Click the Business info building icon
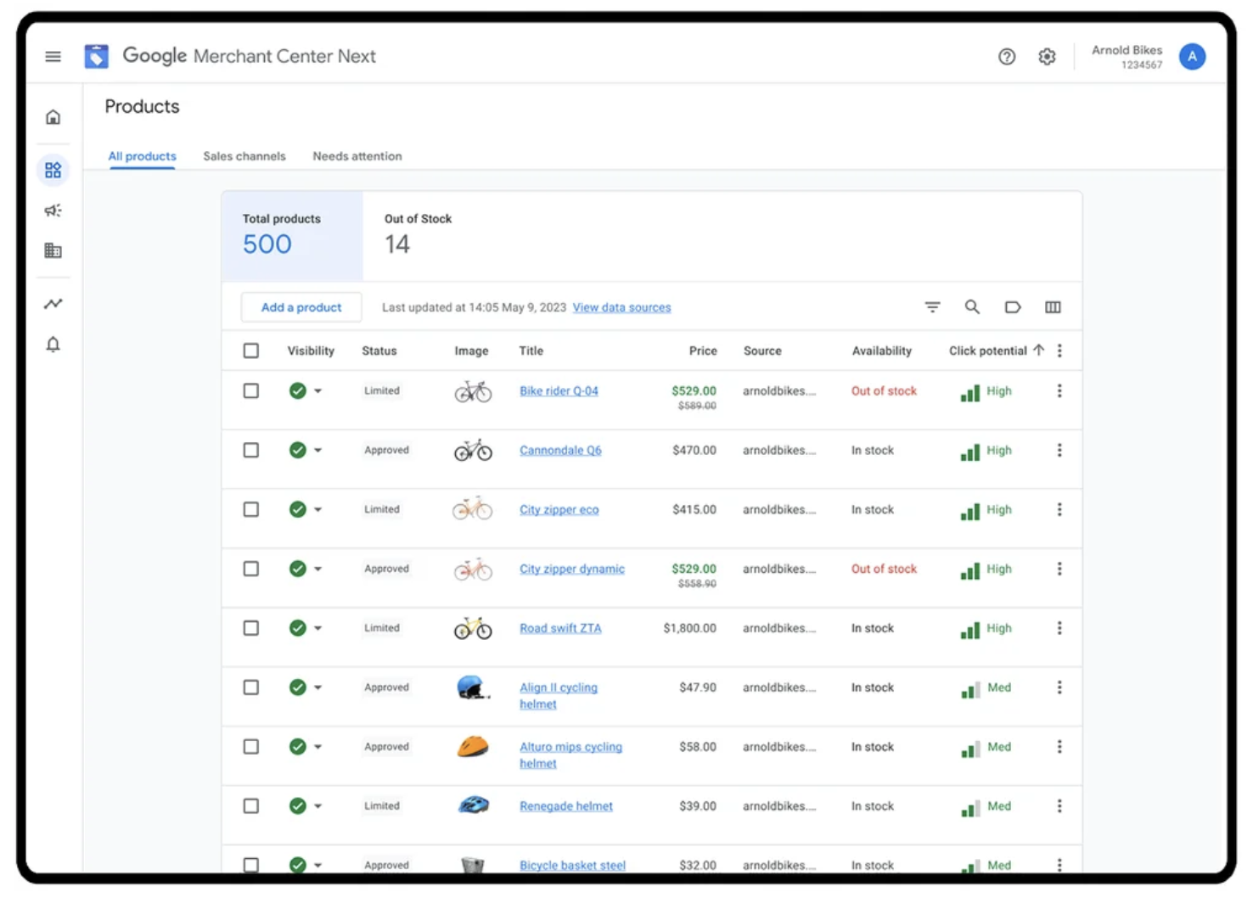 click(53, 250)
